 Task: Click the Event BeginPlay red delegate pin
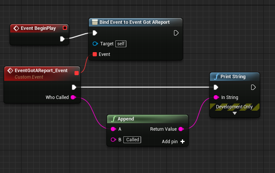coord(65,28)
